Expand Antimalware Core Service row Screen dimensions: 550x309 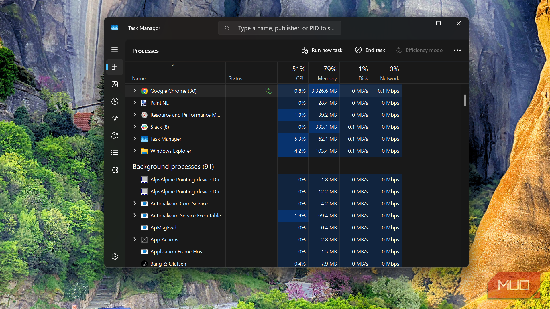(135, 203)
